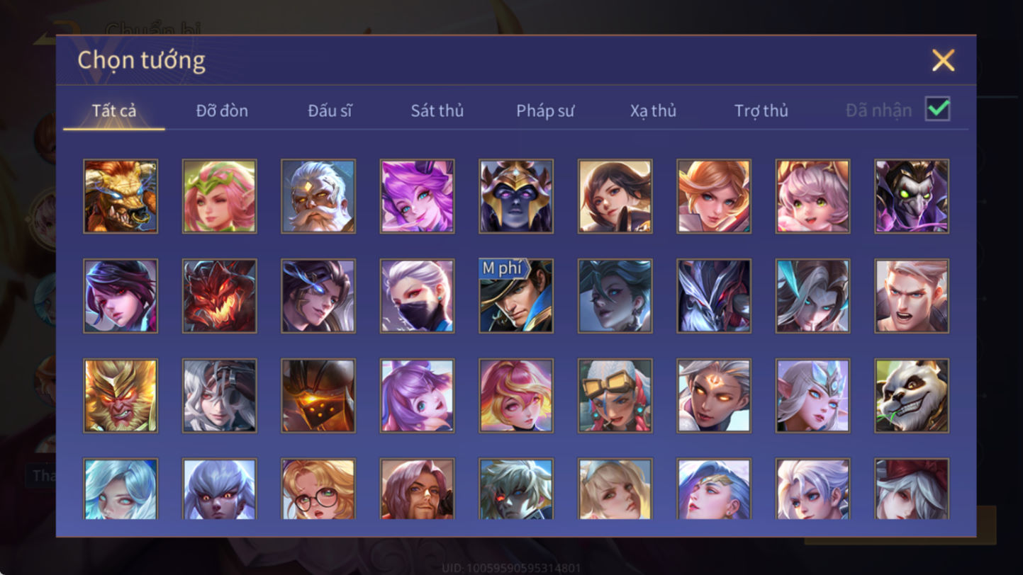
Task: Open the 'Sát thủ' tab
Action: pos(437,110)
